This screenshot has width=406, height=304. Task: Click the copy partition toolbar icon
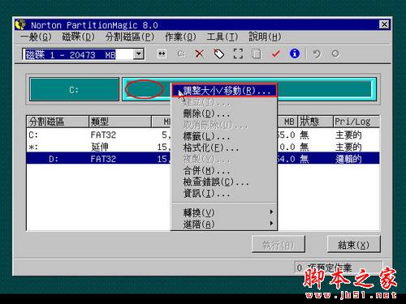click(x=257, y=54)
